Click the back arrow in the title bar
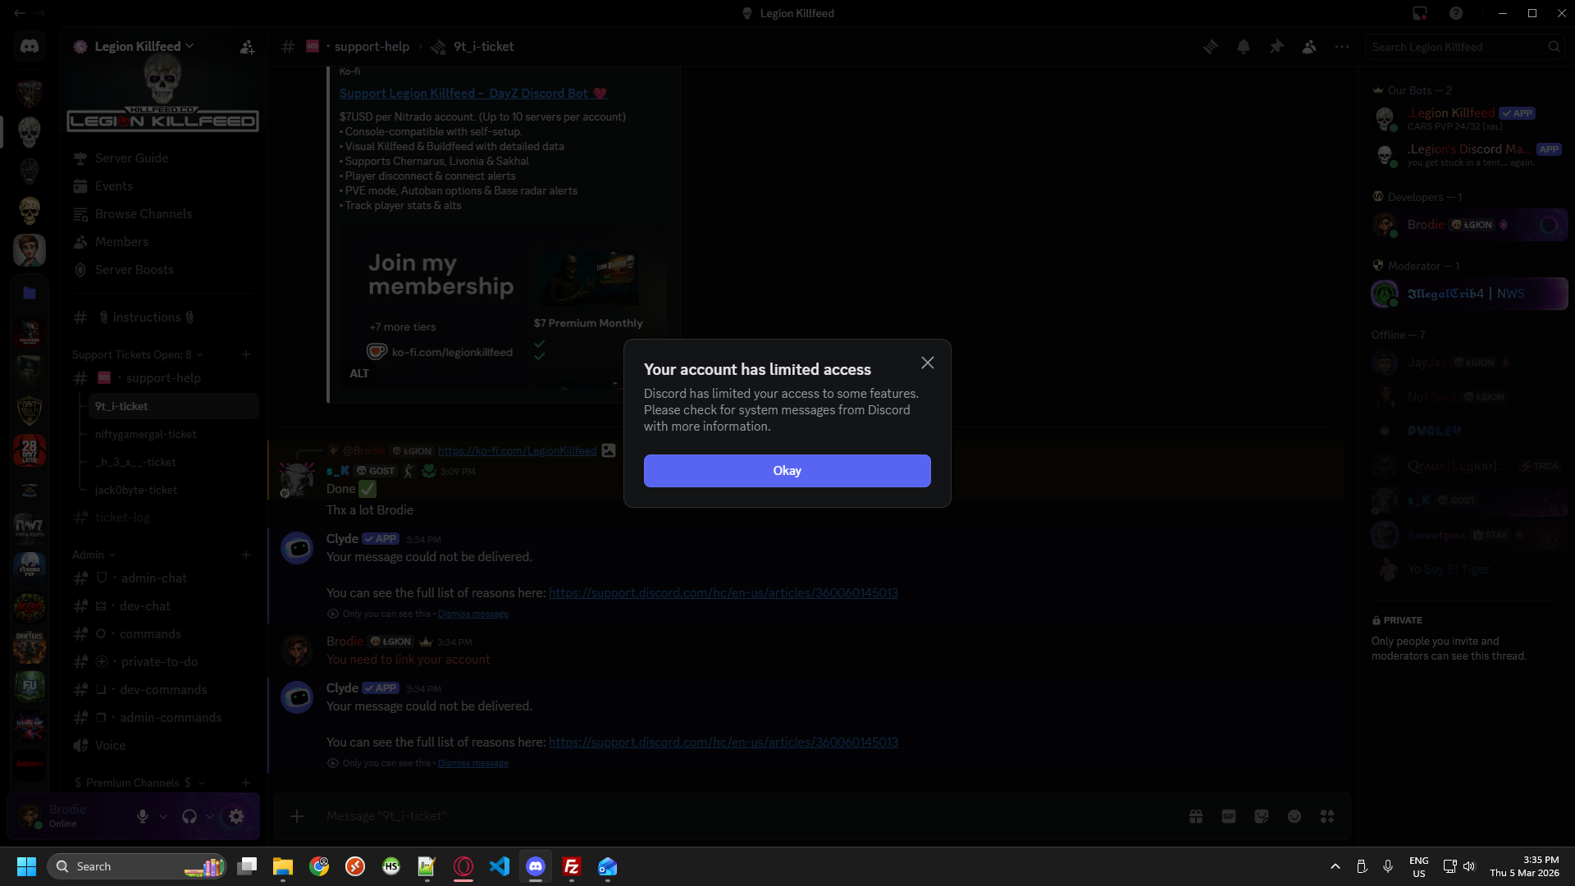The width and height of the screenshot is (1575, 886). (x=20, y=13)
